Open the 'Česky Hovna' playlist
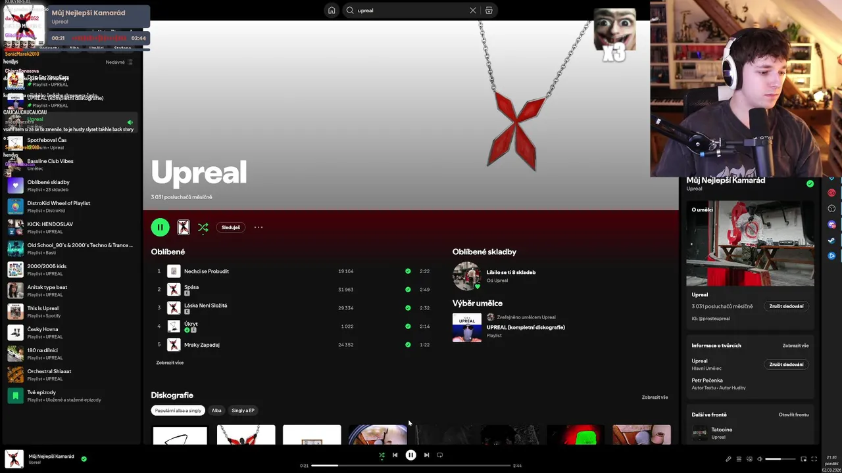Image resolution: width=842 pixels, height=473 pixels. pos(70,332)
